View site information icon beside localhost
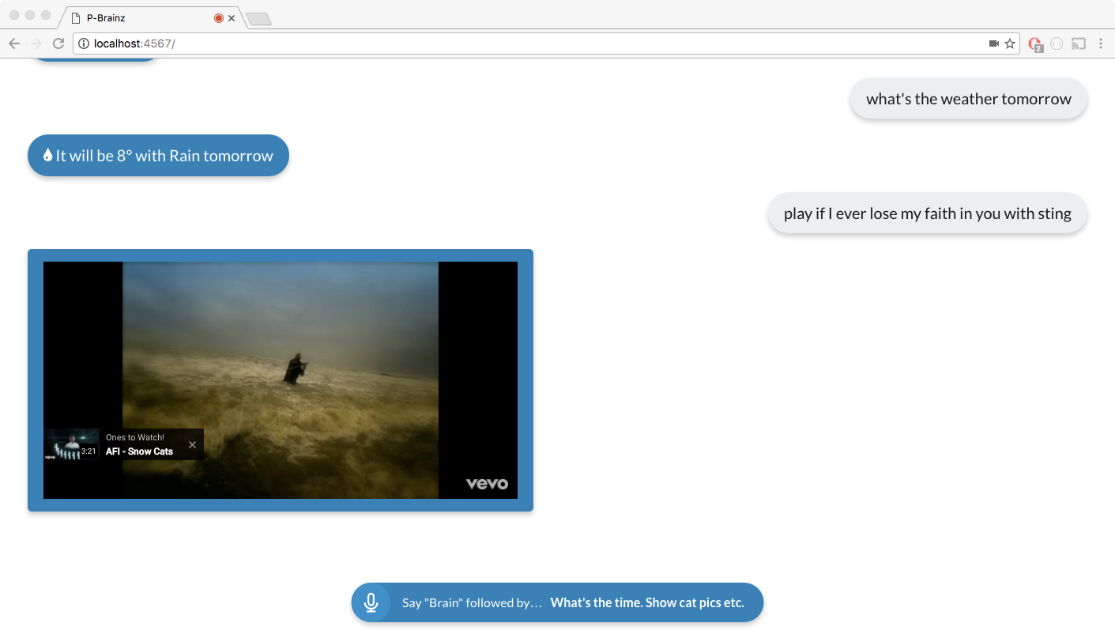The height and width of the screenshot is (638, 1115). 84,43
